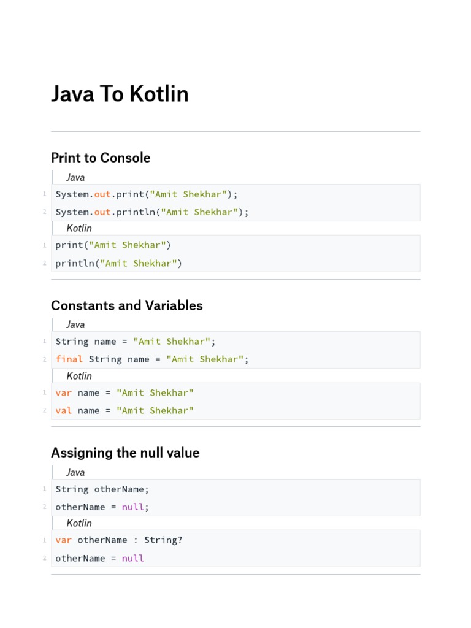The height and width of the screenshot is (628, 471).
Task: Click the "String otherName;" code line
Action: pos(102,489)
